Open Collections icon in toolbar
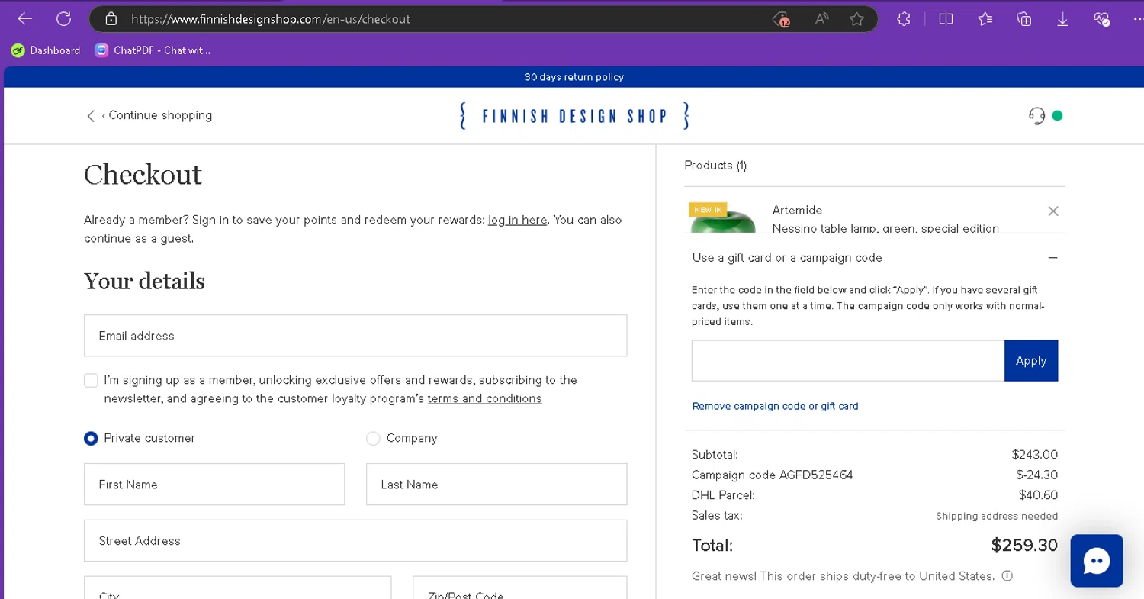The image size is (1144, 599). 1024,19
